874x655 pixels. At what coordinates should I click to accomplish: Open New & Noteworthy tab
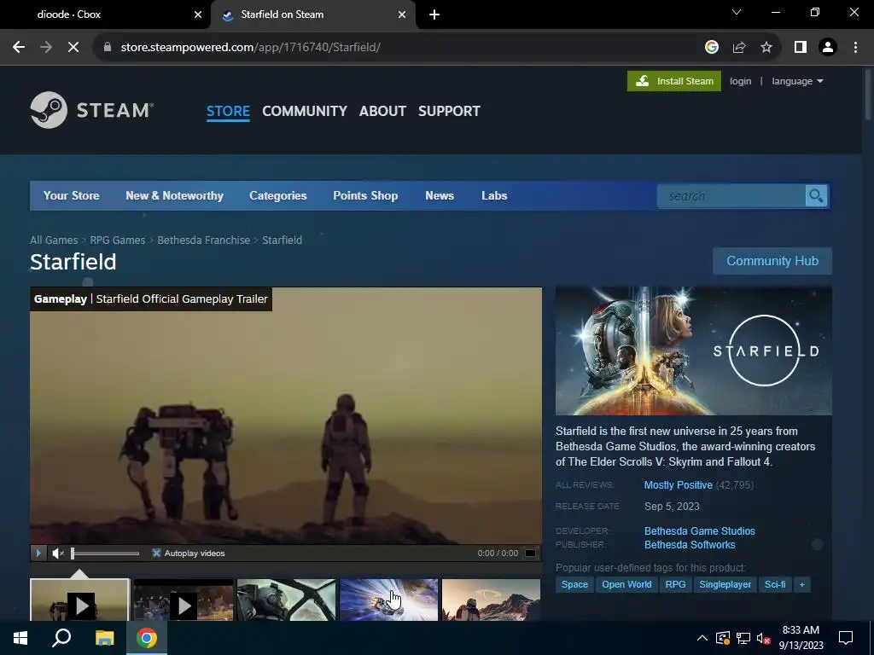174,195
